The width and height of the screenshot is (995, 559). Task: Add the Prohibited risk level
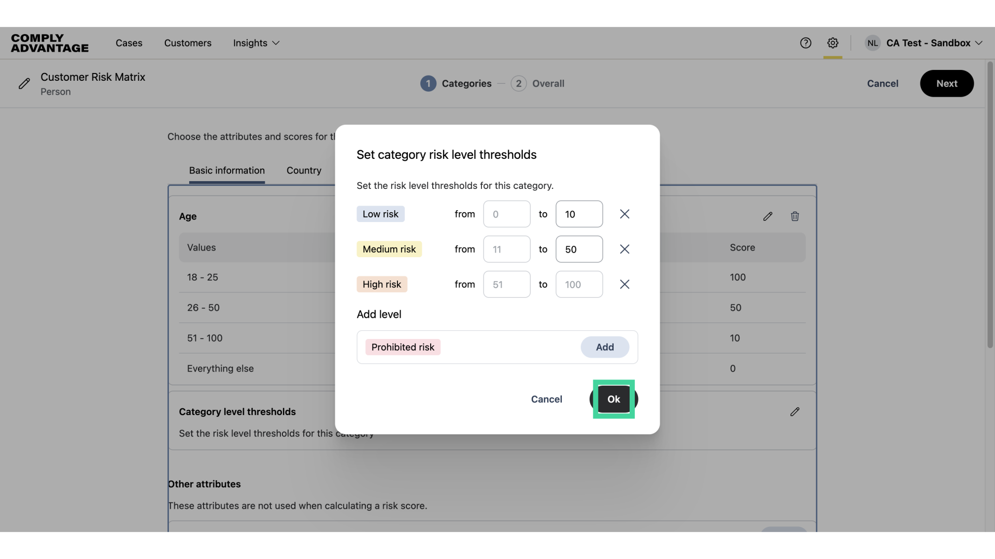click(604, 347)
